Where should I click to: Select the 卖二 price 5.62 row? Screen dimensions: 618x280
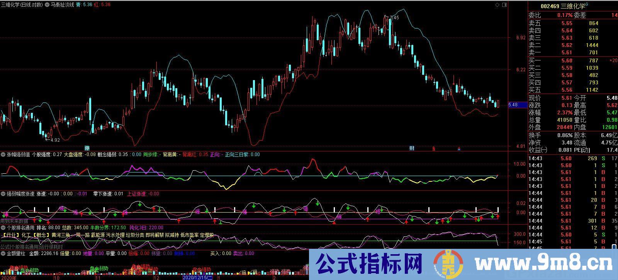[x=573, y=45]
